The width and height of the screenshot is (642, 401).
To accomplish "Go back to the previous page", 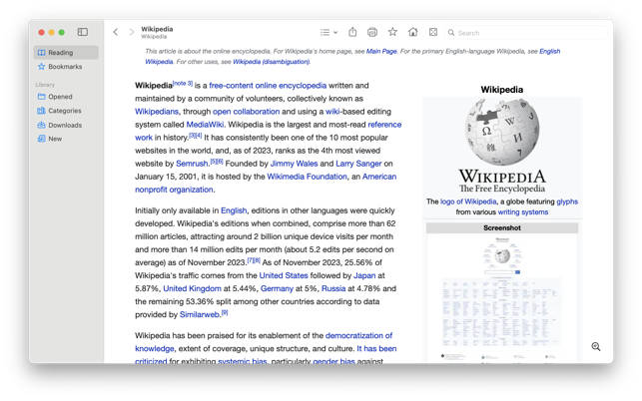I will [116, 32].
